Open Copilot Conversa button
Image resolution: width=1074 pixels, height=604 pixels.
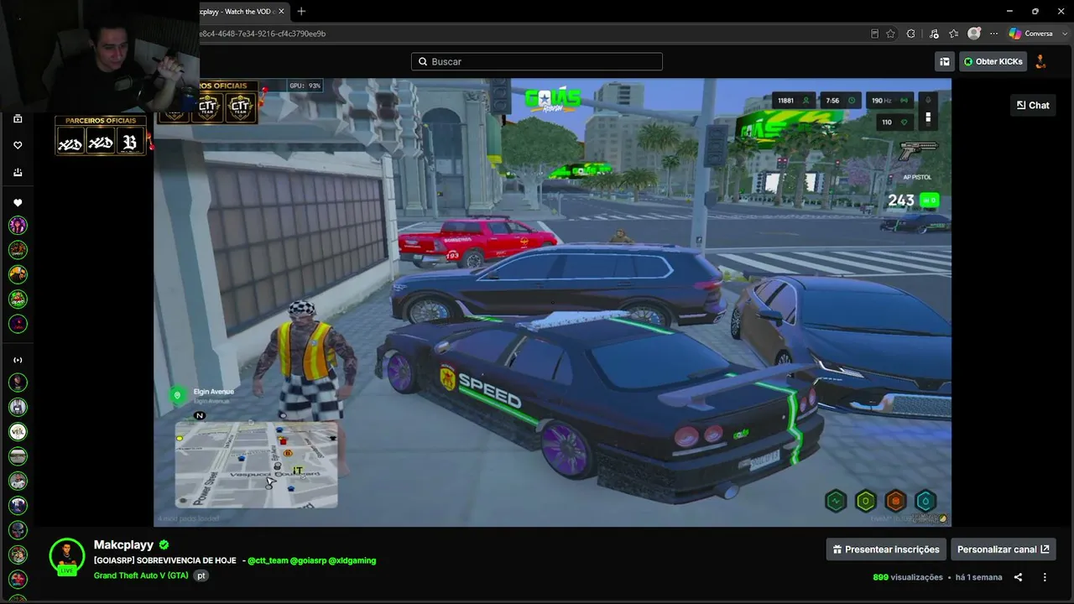tap(1031, 34)
